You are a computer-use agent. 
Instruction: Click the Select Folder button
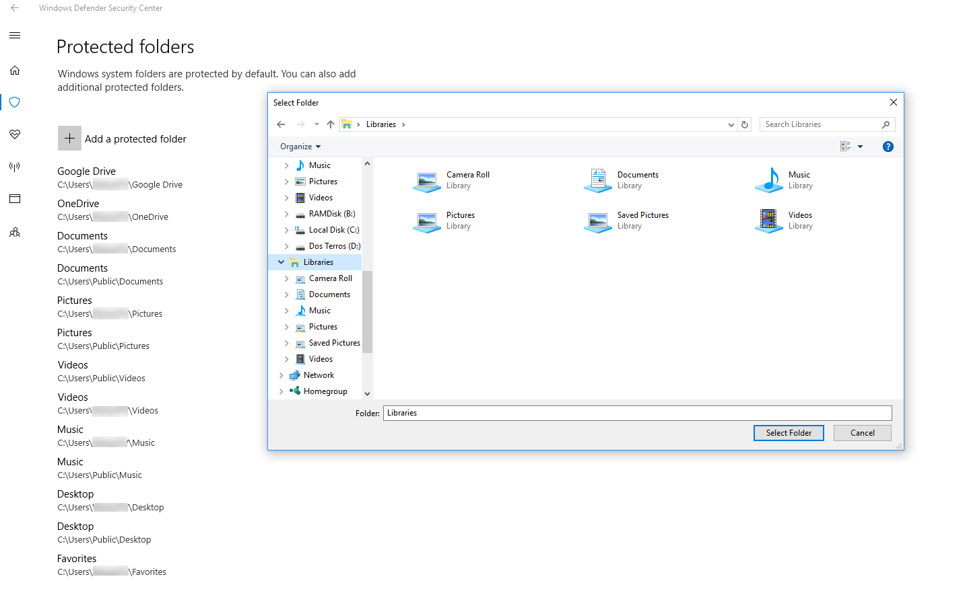pos(789,433)
